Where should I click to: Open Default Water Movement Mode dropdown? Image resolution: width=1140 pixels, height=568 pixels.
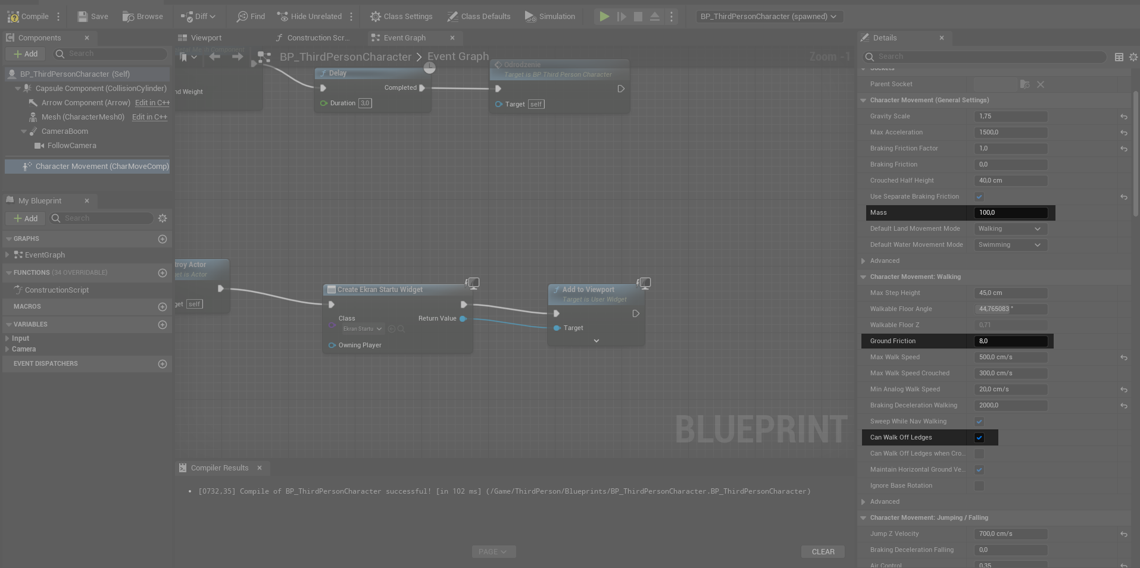click(1010, 245)
